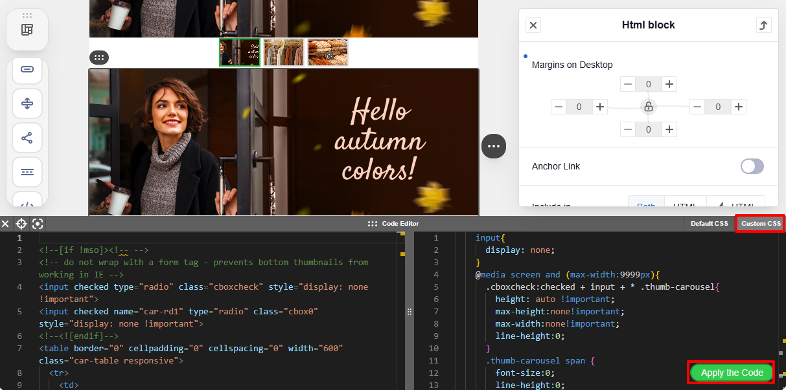Click the 'height: auto !important;' CSS line
786x390 pixels.
(555, 299)
